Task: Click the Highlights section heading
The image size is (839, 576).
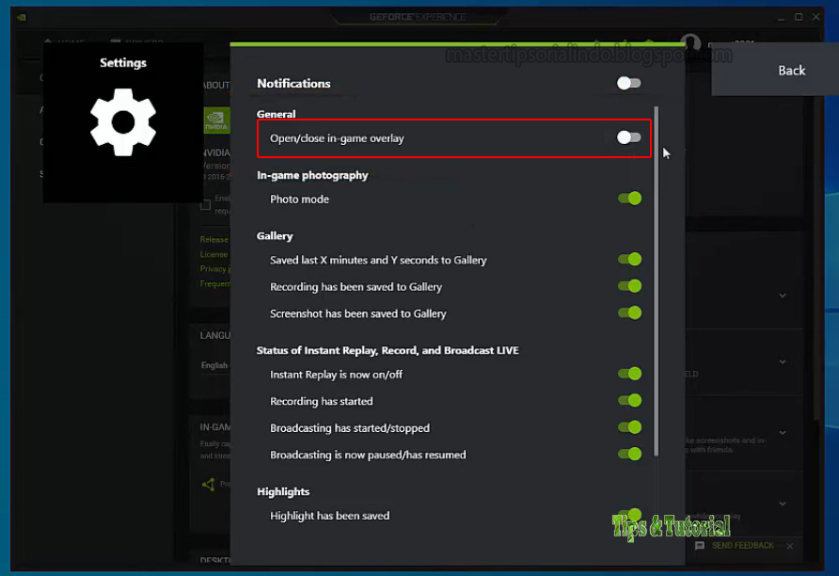Action: pos(283,491)
